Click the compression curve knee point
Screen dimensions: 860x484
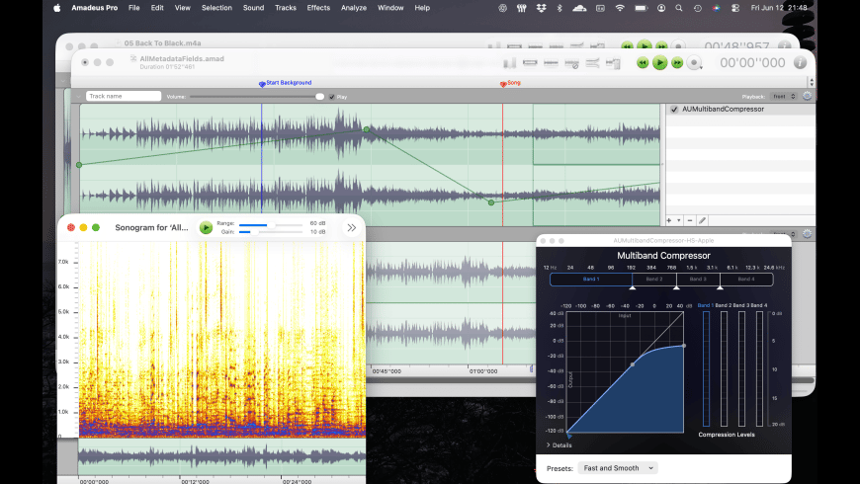[x=633, y=364]
